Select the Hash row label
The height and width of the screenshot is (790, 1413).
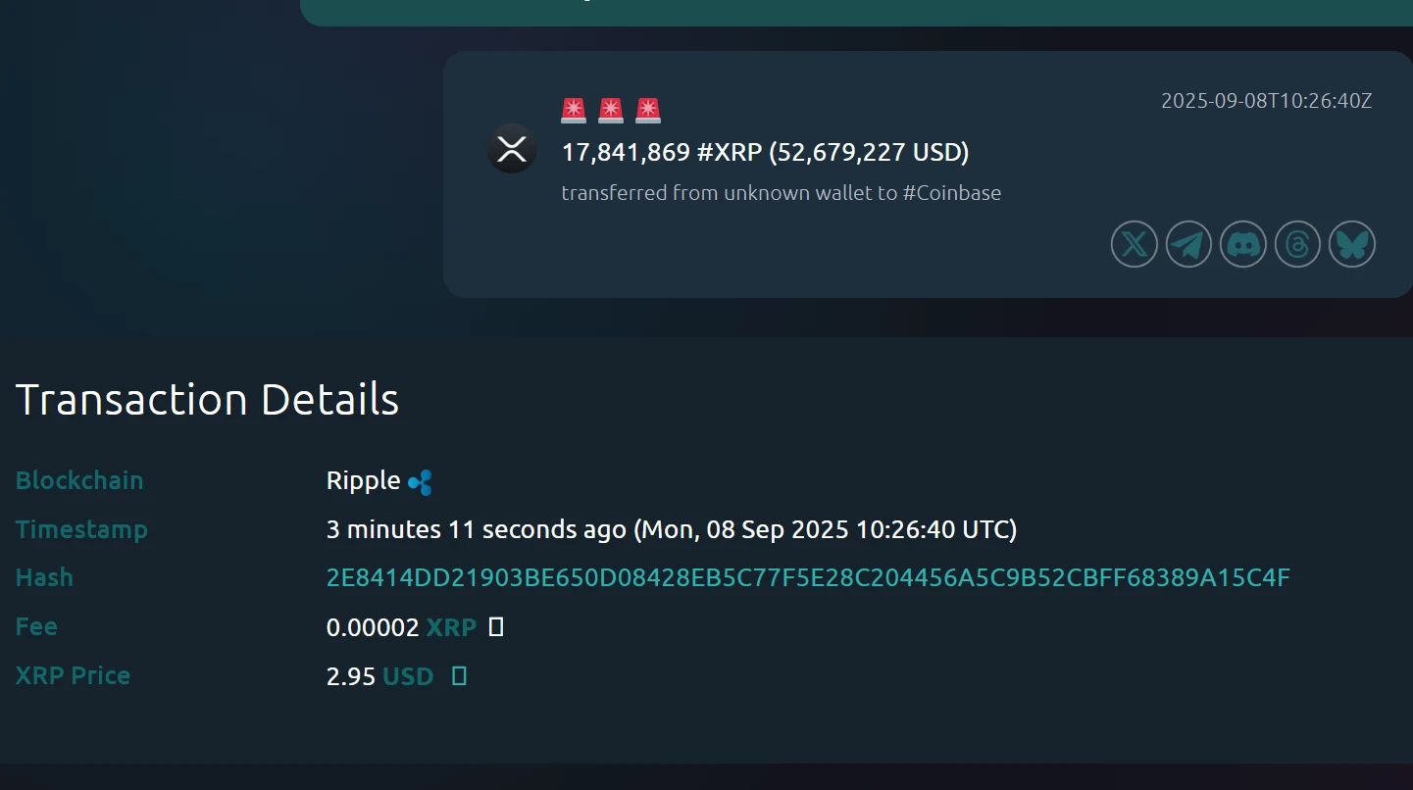(x=44, y=577)
